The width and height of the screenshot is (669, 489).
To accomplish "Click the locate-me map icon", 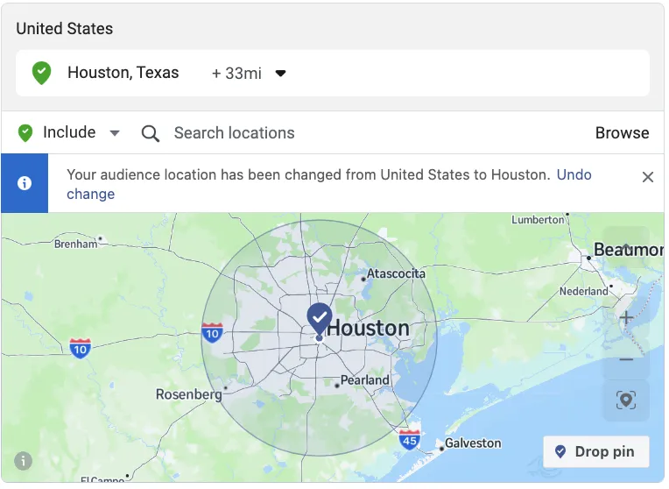I will coord(626,400).
